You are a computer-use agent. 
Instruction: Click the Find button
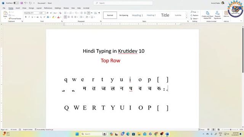(x=193, y=12)
